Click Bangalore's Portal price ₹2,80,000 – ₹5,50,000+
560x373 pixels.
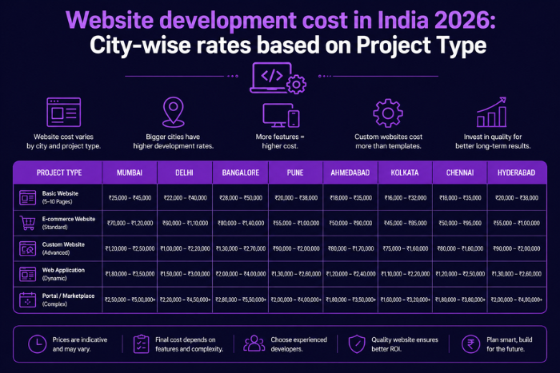[x=241, y=300]
